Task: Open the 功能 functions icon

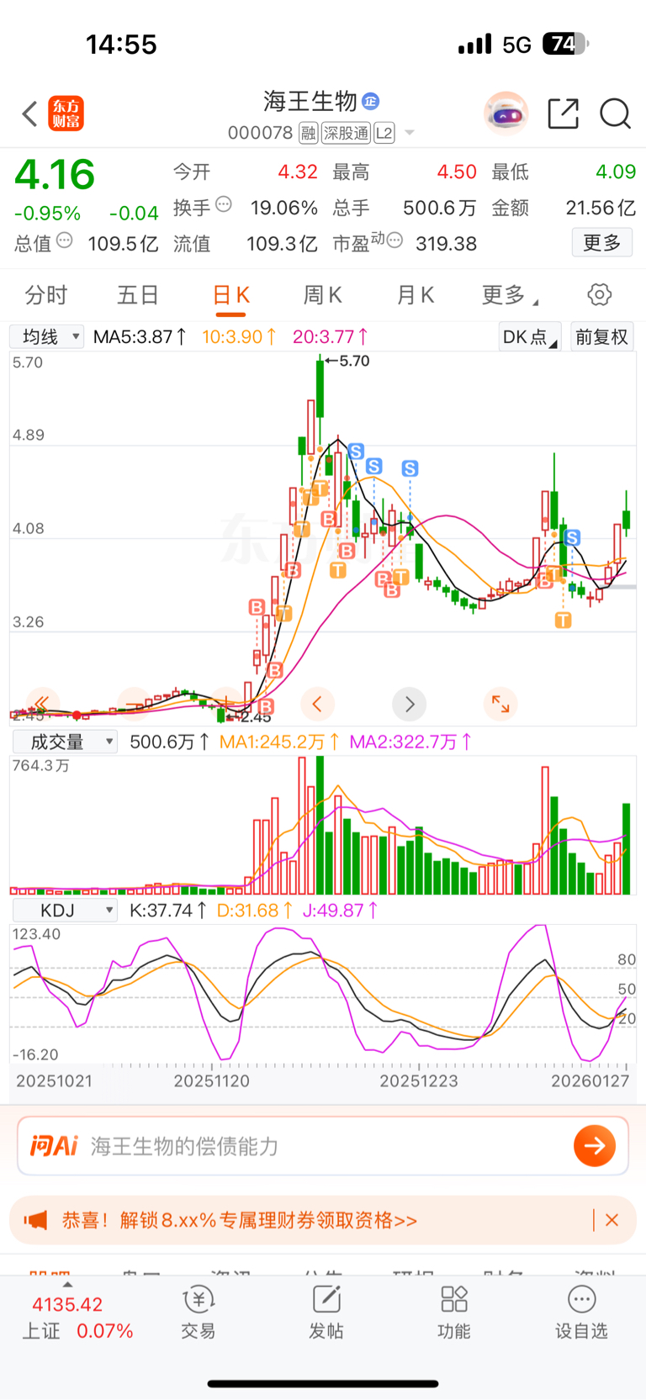Action: coord(454,1313)
